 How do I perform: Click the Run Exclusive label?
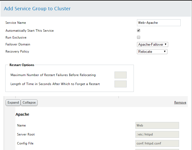click(x=16, y=37)
